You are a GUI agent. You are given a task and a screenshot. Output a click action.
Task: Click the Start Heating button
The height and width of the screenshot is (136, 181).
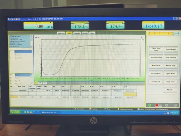pyautogui.click(x=156, y=57)
